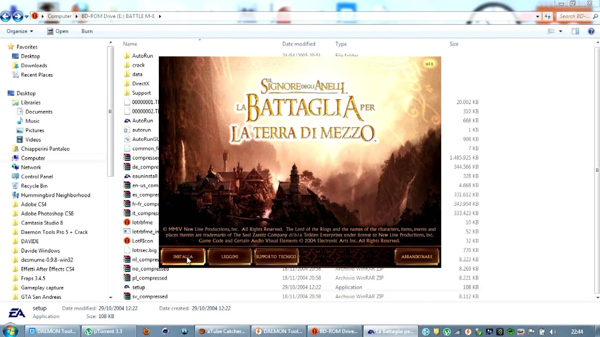This screenshot has width=600, height=337.
Task: Toggle the preview pane icon
Action: pos(576,31)
